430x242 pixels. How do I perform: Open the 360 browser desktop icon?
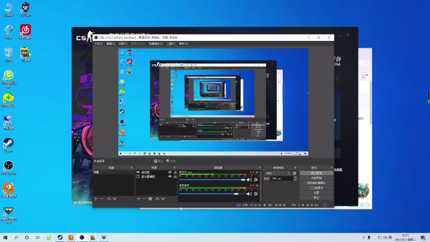click(9, 79)
